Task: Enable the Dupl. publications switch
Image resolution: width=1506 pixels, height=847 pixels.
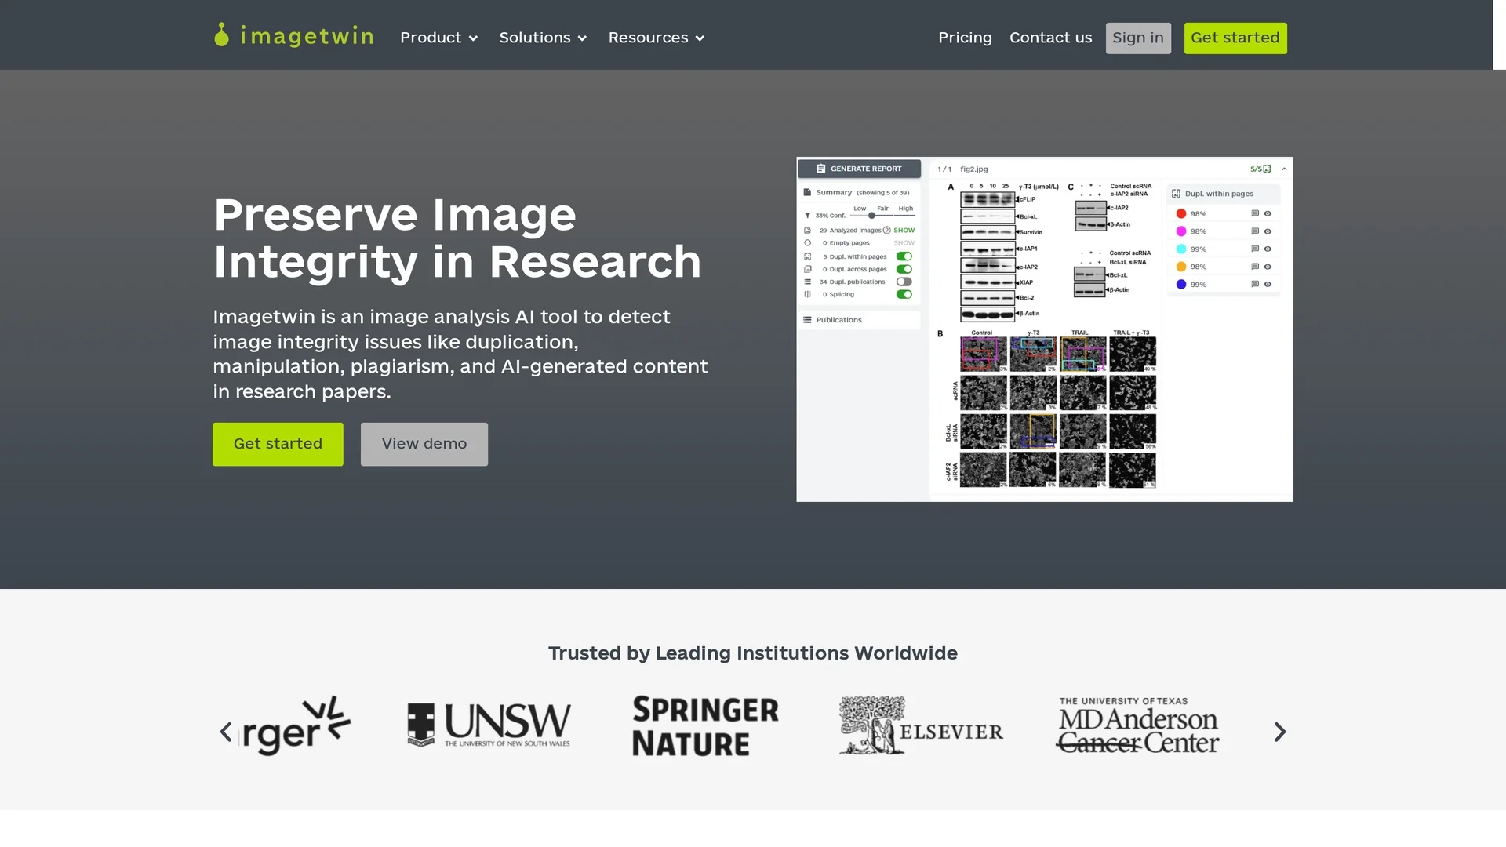Action: pos(904,282)
